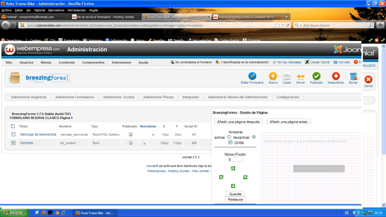Viewport: 386px width, 217px height.
Task: Click the Copiar toolbar icon
Action: click(x=287, y=76)
